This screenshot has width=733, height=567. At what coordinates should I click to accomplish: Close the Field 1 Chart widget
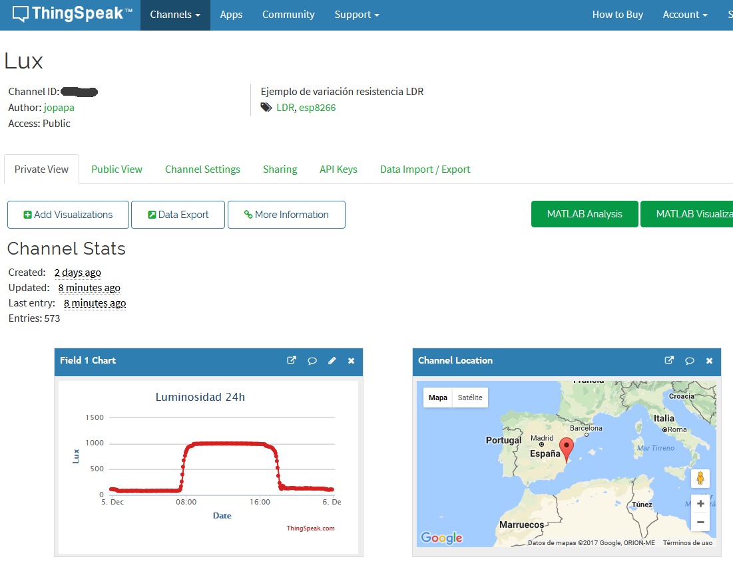(x=351, y=361)
